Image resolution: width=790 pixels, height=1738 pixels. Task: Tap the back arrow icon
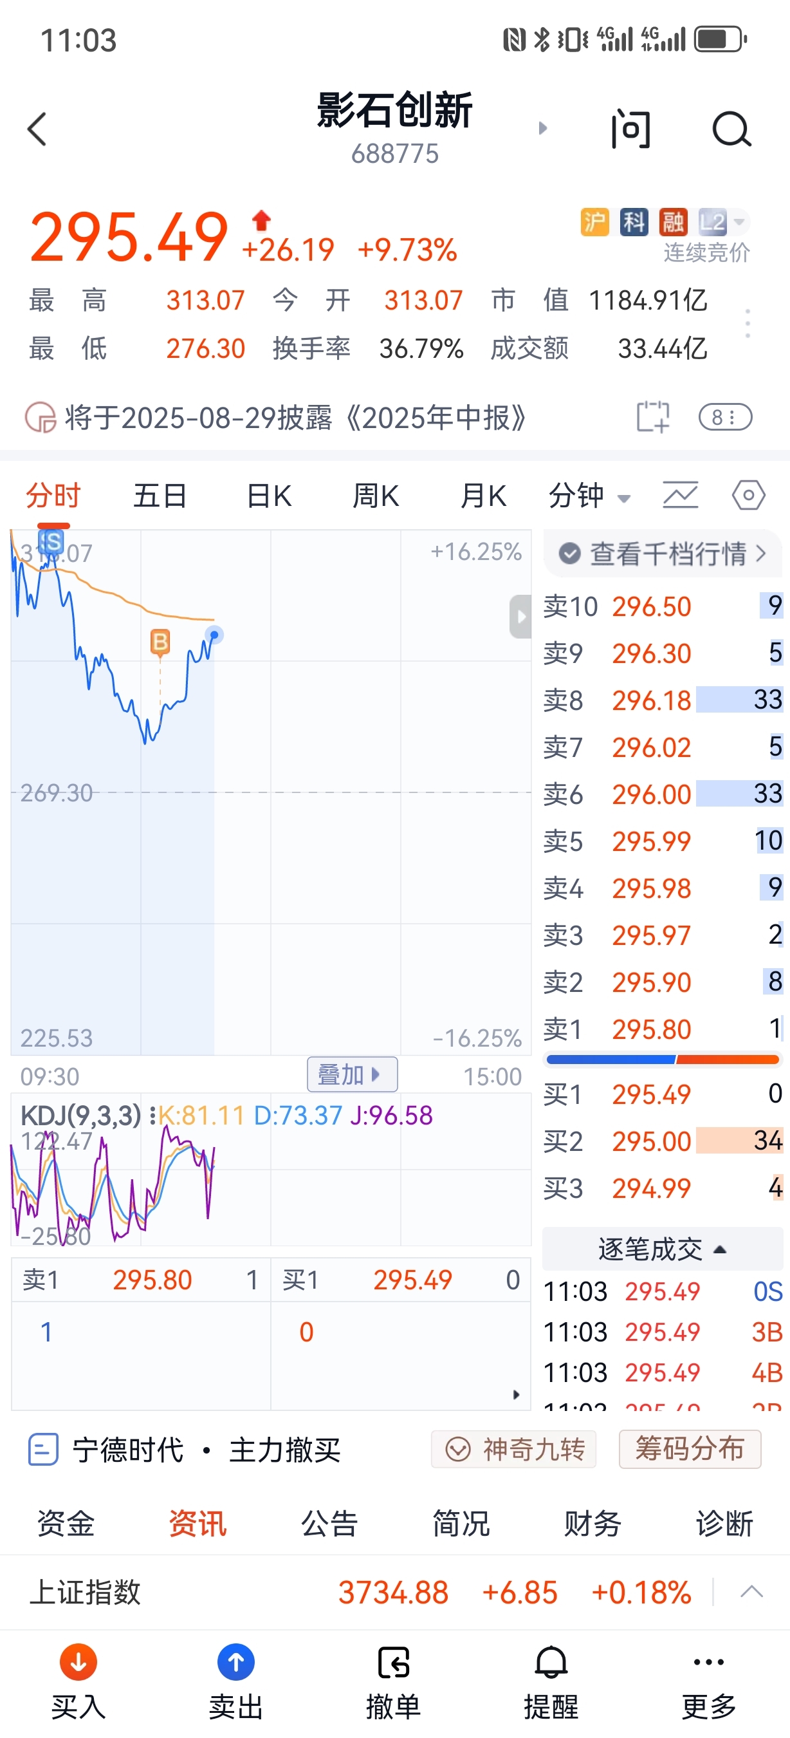click(x=37, y=129)
